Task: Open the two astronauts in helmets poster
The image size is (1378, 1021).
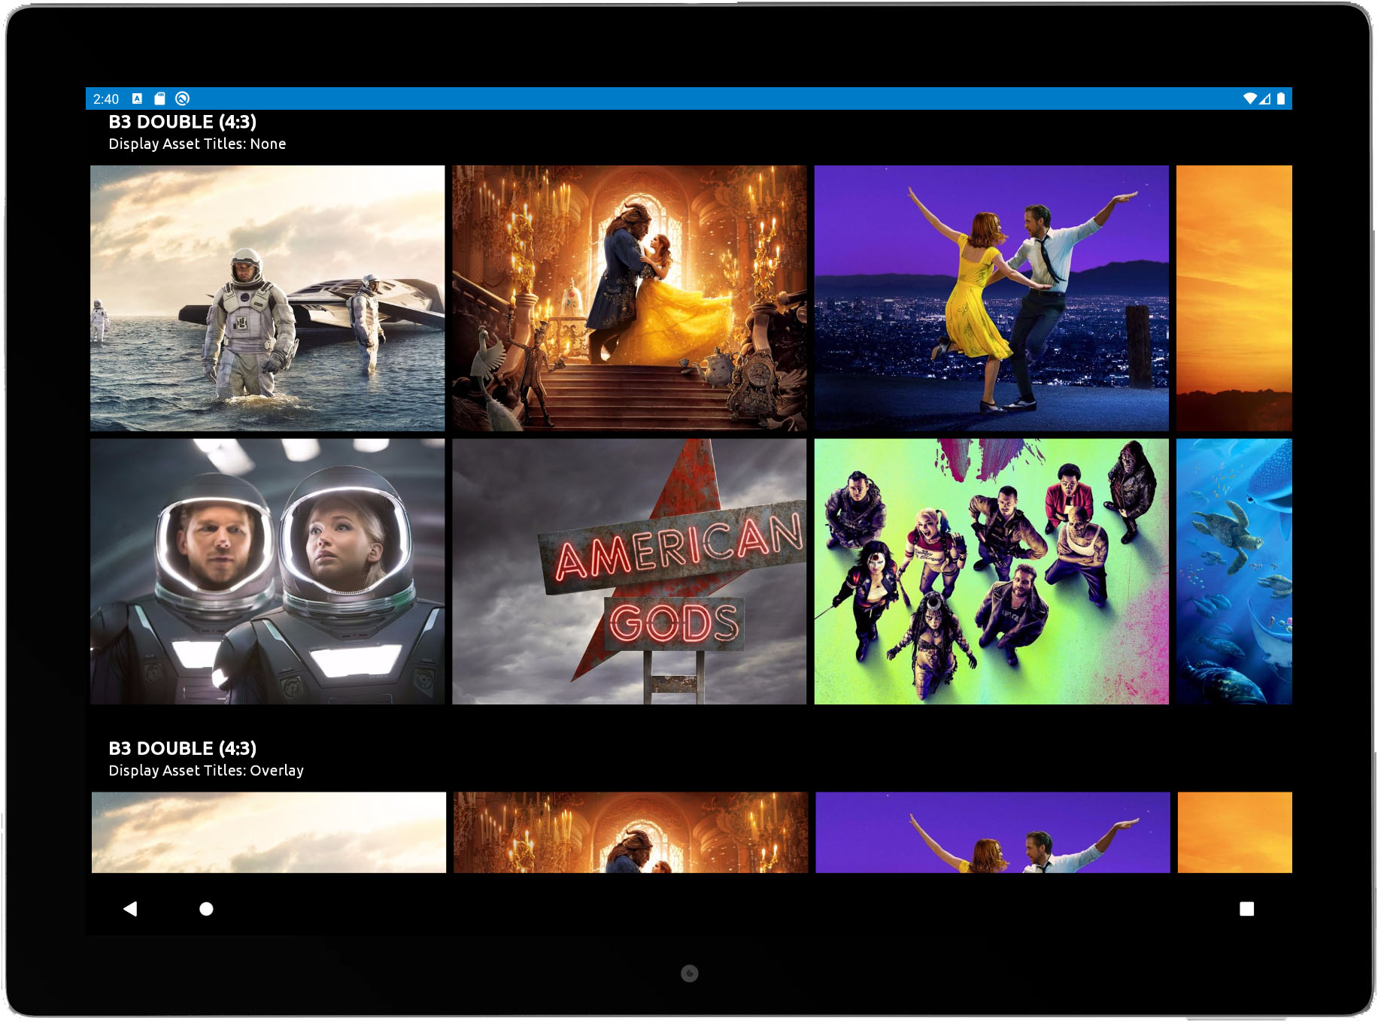Action: (x=267, y=571)
